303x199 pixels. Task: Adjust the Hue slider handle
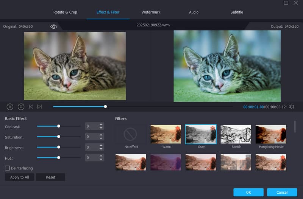59,157
